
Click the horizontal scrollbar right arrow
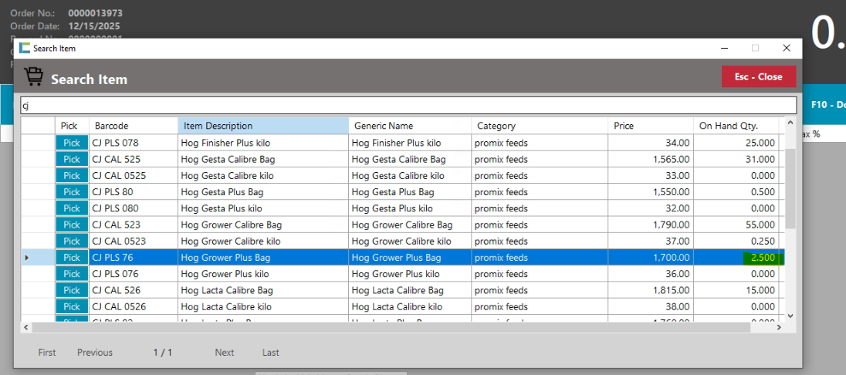[779, 327]
